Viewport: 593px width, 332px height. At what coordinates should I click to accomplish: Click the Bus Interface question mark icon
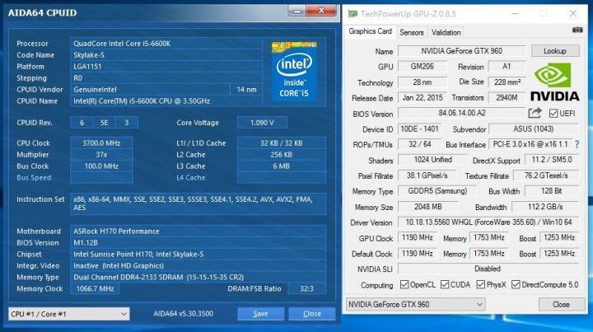577,144
